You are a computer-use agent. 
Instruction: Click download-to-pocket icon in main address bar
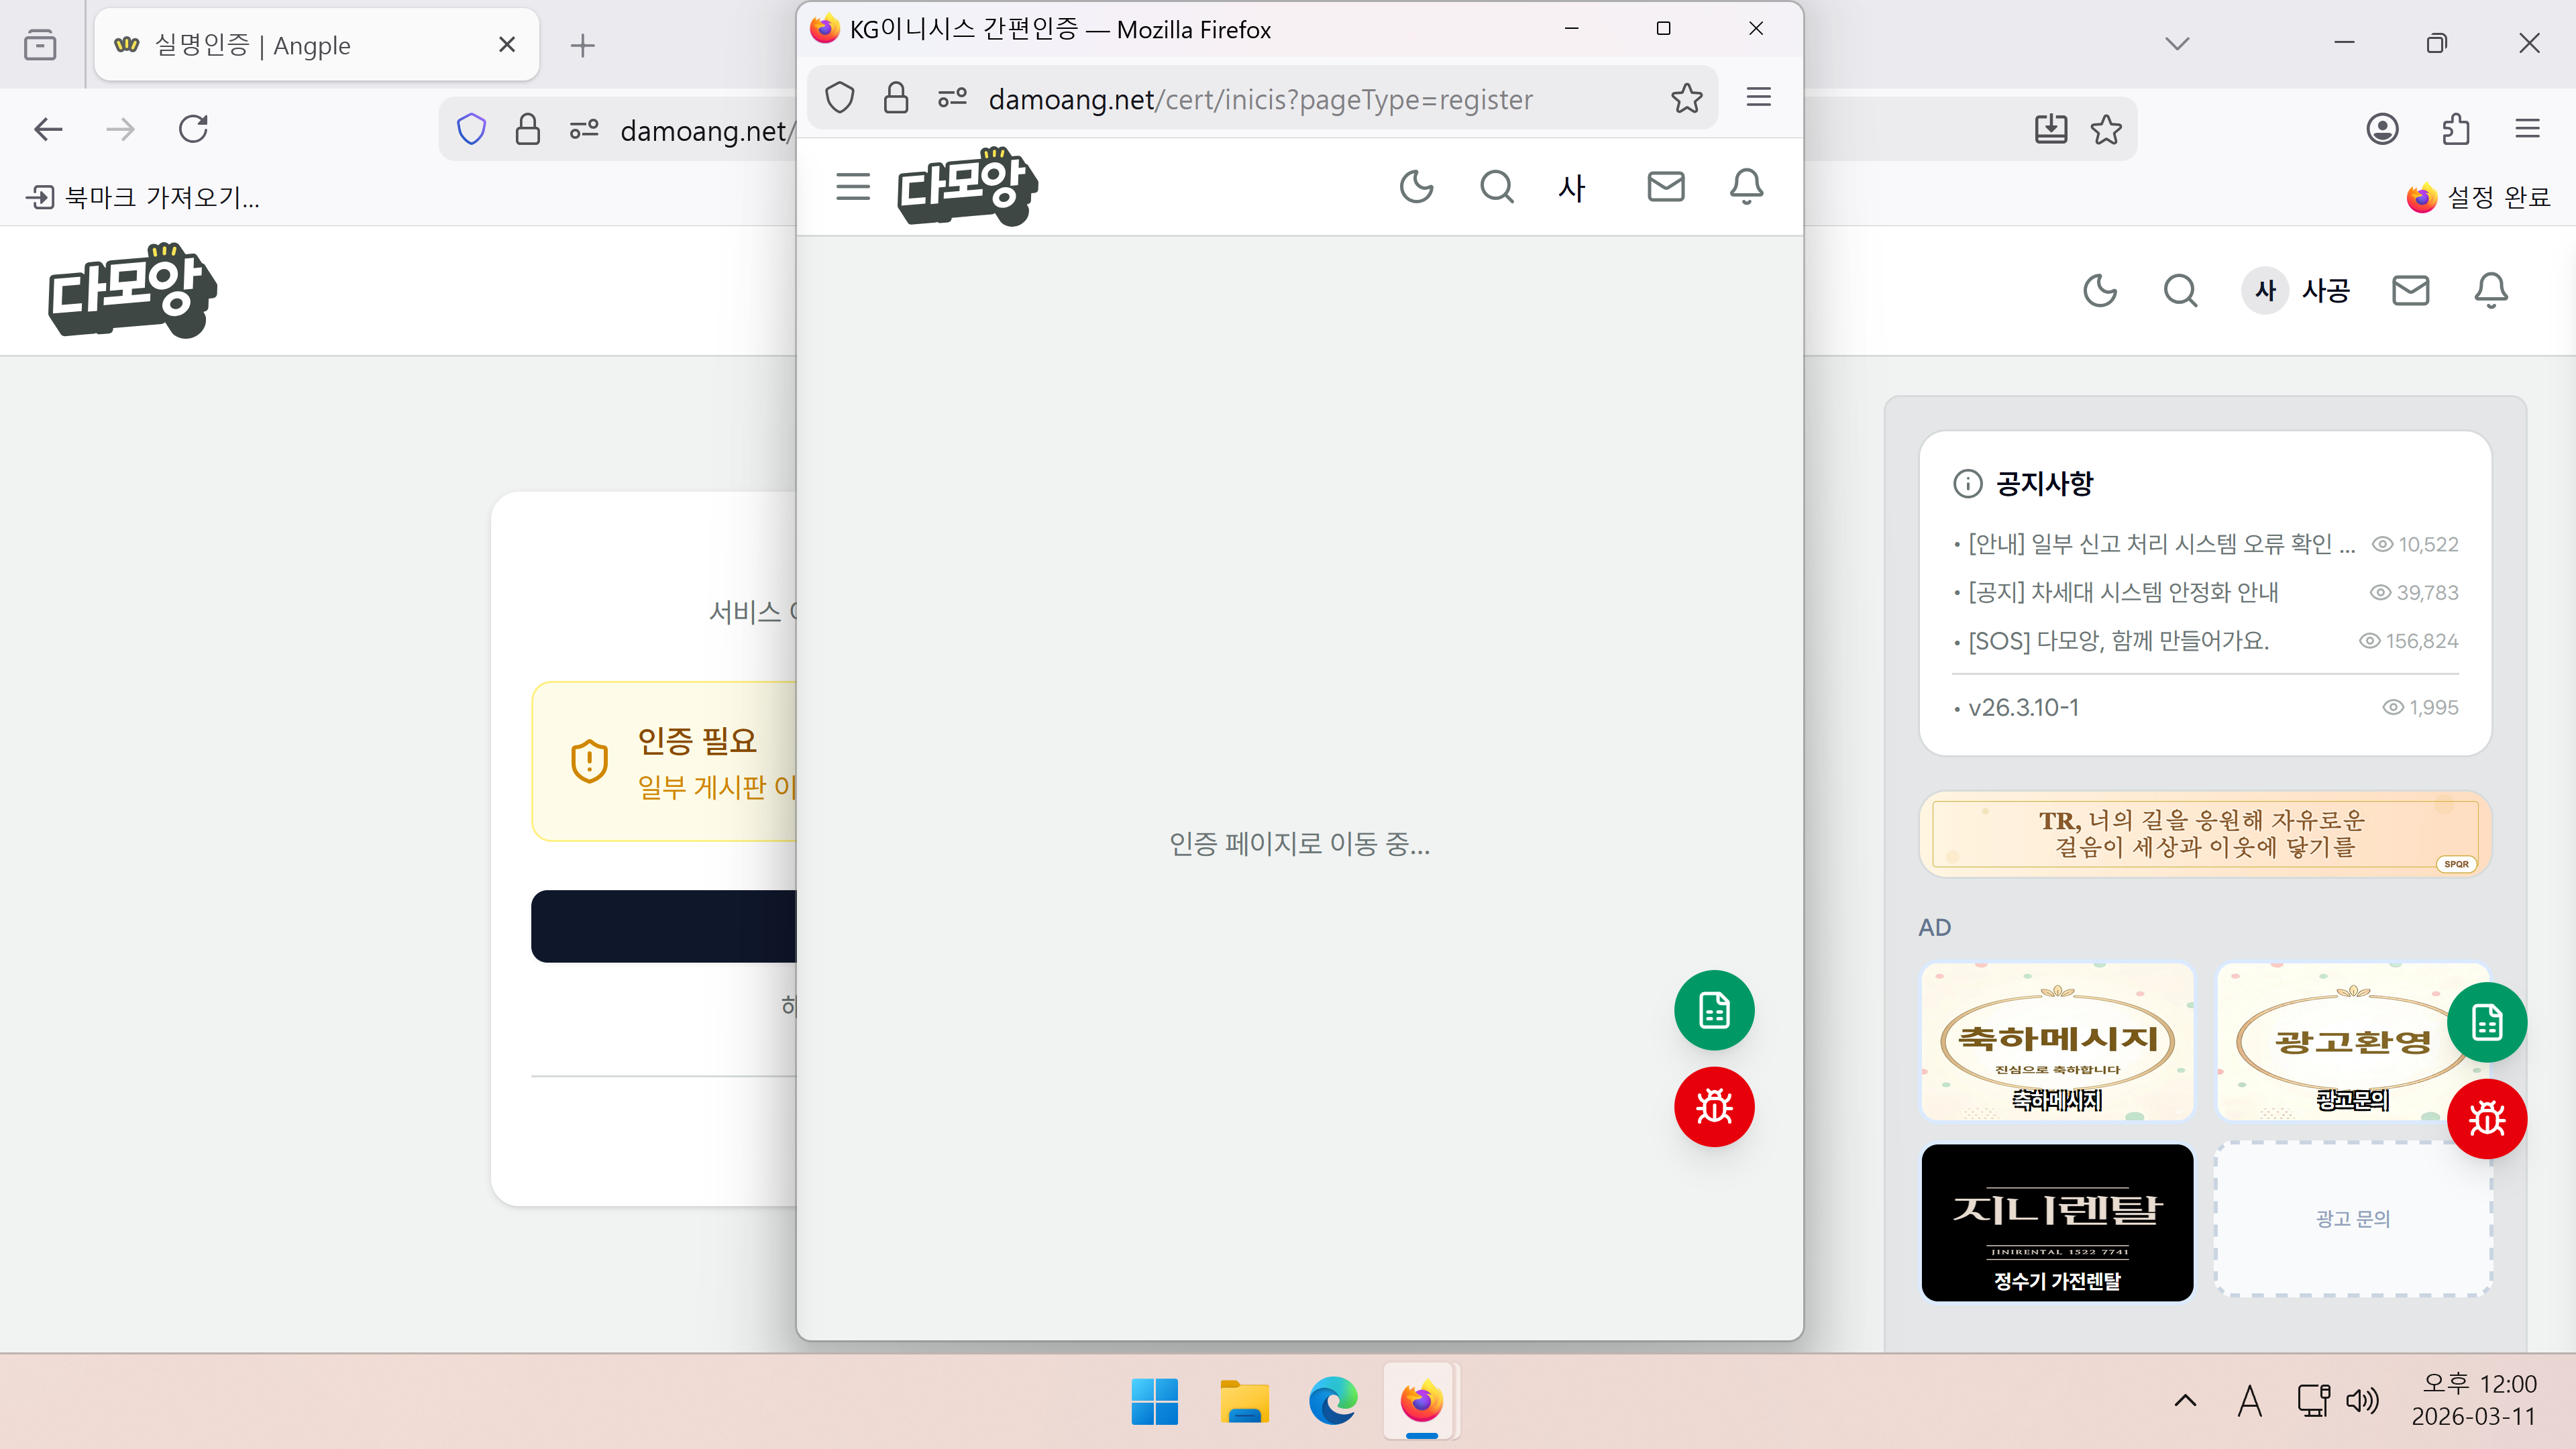tap(2051, 129)
